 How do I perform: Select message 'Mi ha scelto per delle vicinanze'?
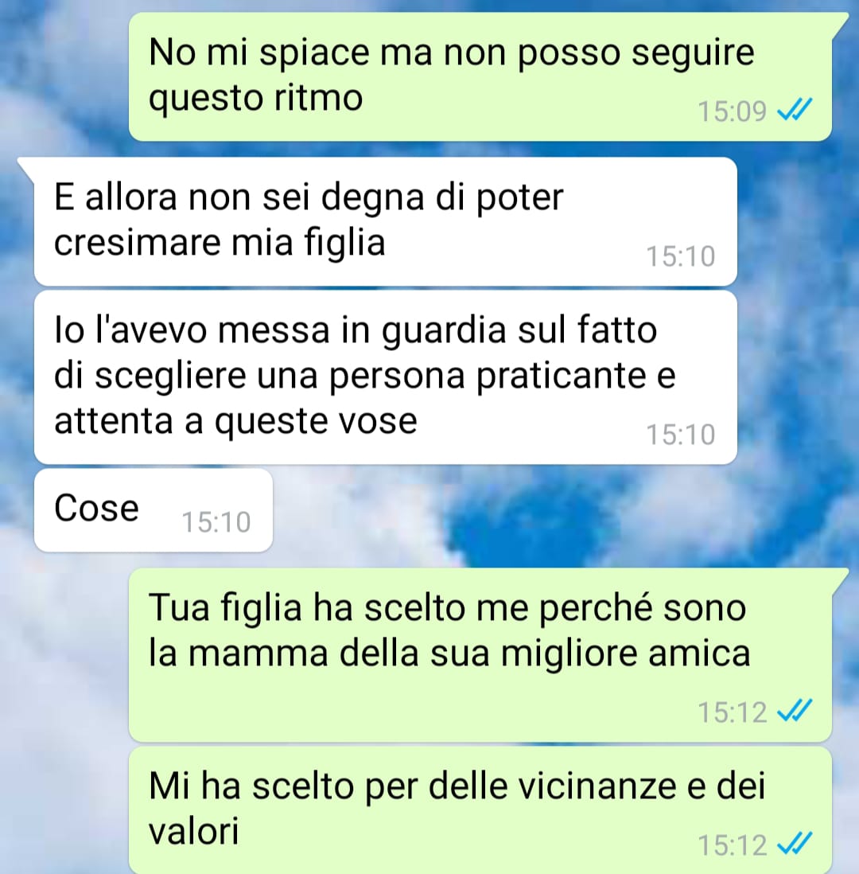(x=480, y=810)
